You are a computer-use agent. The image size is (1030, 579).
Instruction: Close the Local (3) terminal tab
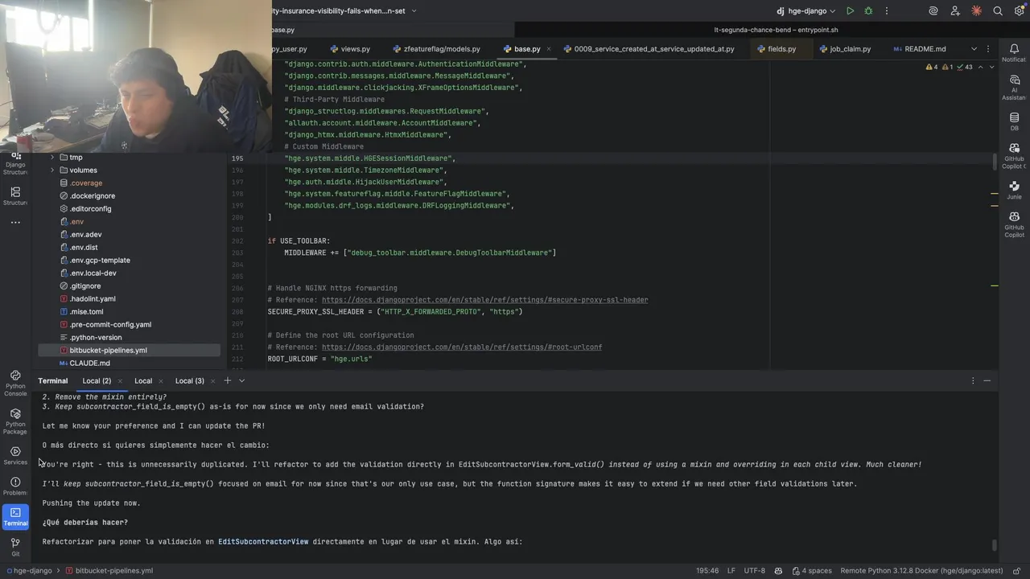point(212,380)
